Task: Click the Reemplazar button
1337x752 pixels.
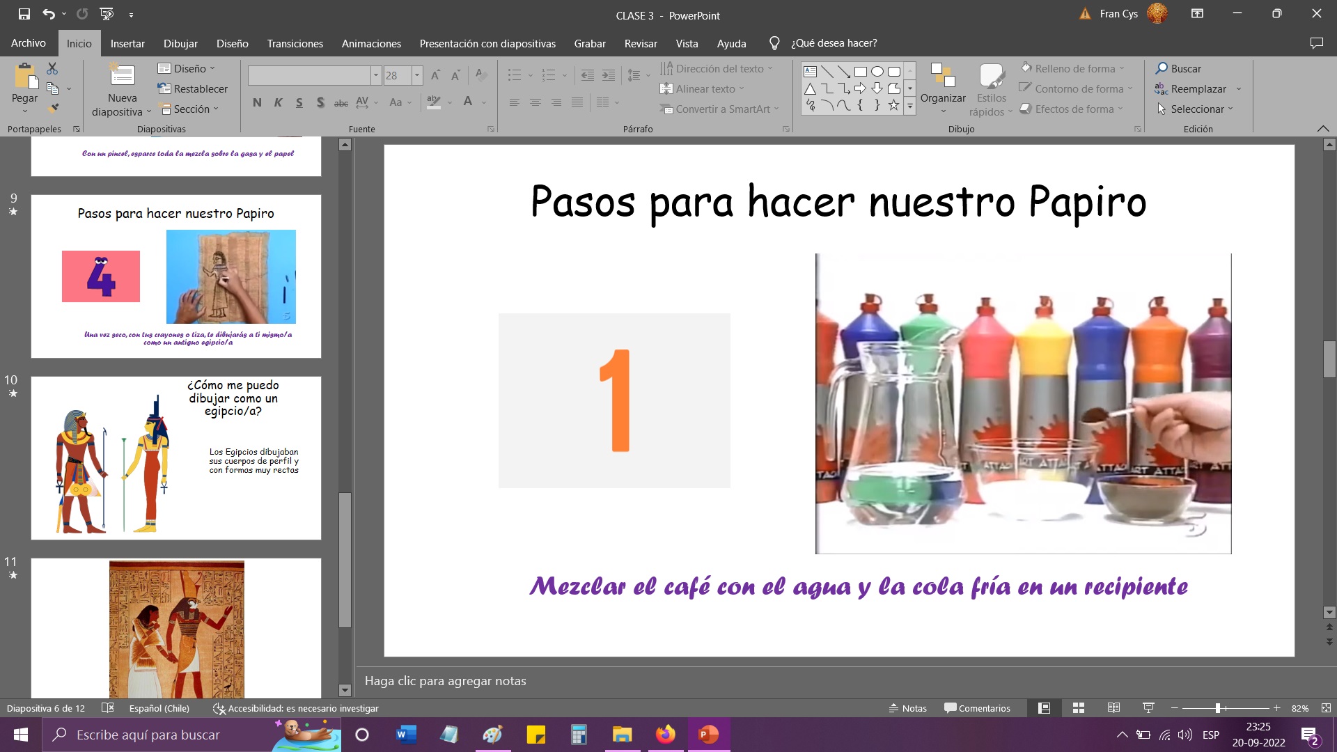Action: [1198, 89]
